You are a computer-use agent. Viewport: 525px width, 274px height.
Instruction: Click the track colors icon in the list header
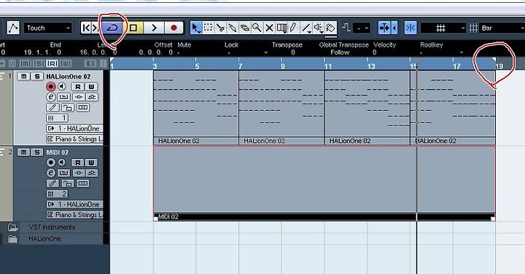point(90,63)
